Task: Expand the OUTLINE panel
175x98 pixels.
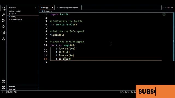Action: pos(12,87)
